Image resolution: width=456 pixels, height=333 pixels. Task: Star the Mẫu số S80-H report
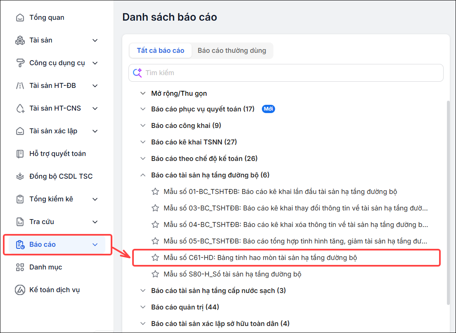155,274
